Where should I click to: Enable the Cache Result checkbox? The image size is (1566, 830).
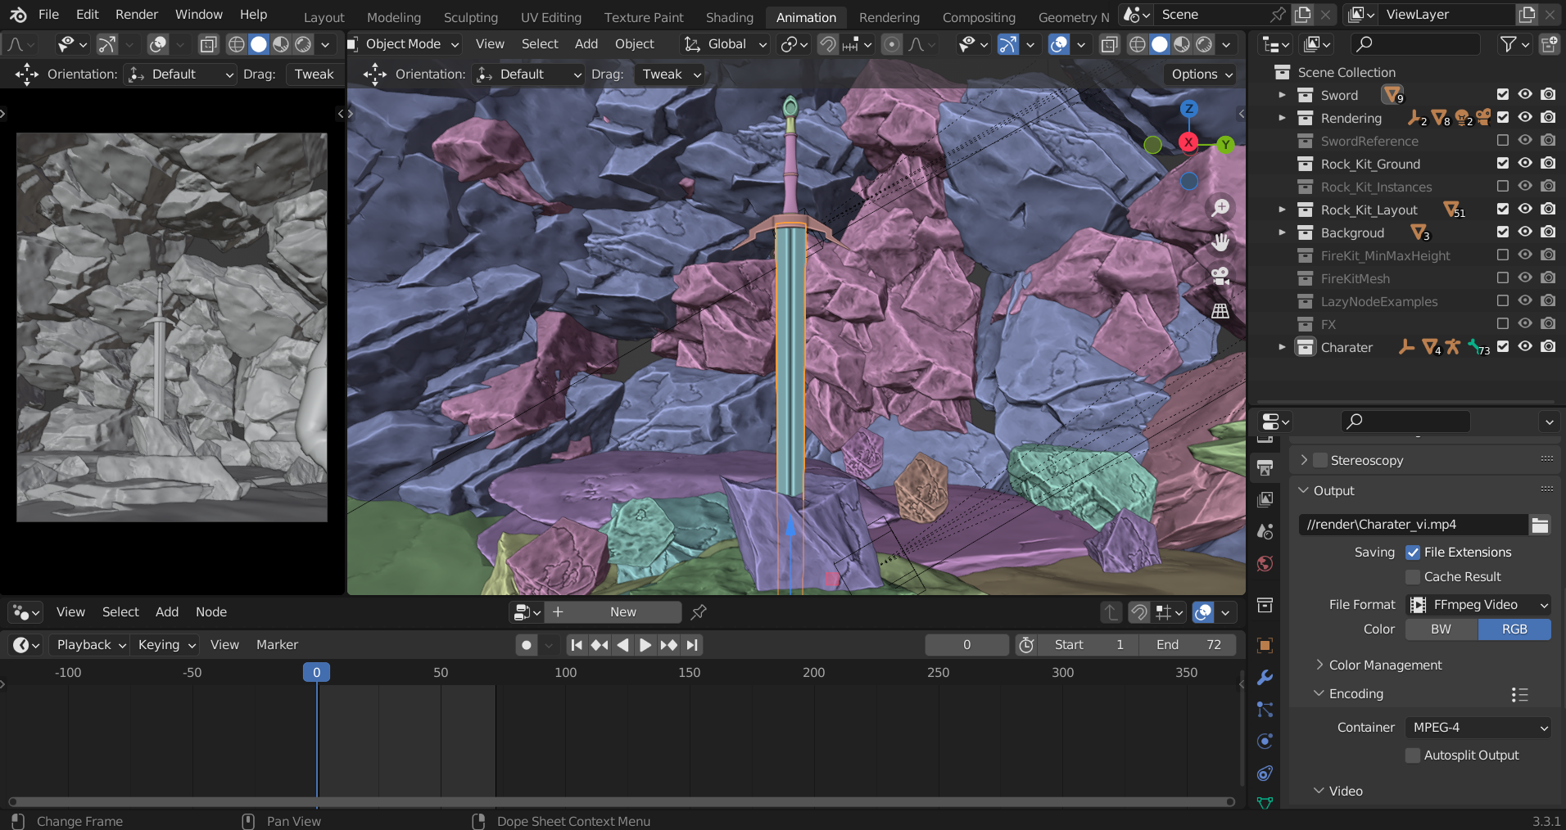pyautogui.click(x=1413, y=577)
